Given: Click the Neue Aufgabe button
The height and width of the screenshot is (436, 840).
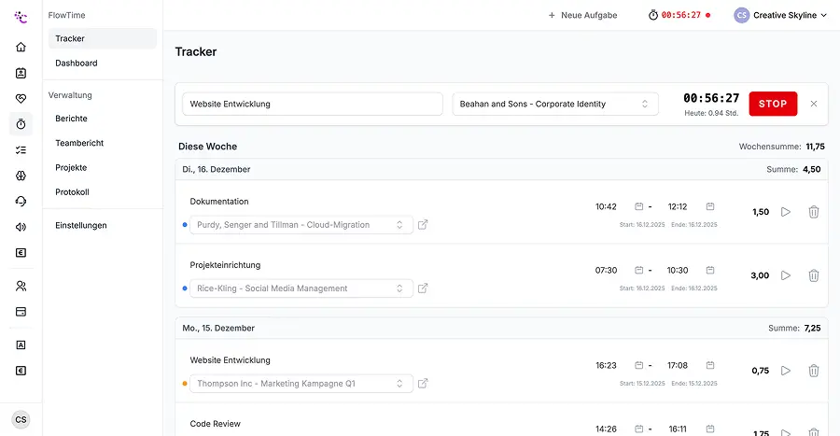Looking at the screenshot, I should [x=582, y=15].
